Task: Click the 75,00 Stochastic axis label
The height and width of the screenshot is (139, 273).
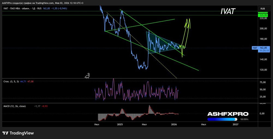Action: click(263, 82)
